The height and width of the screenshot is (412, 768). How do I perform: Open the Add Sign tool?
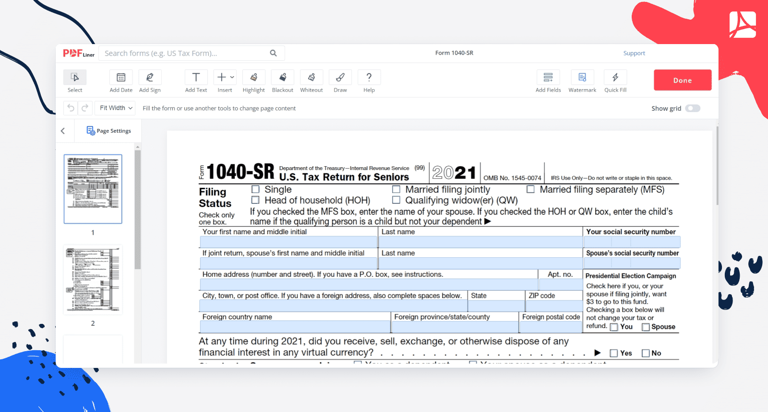pyautogui.click(x=150, y=78)
